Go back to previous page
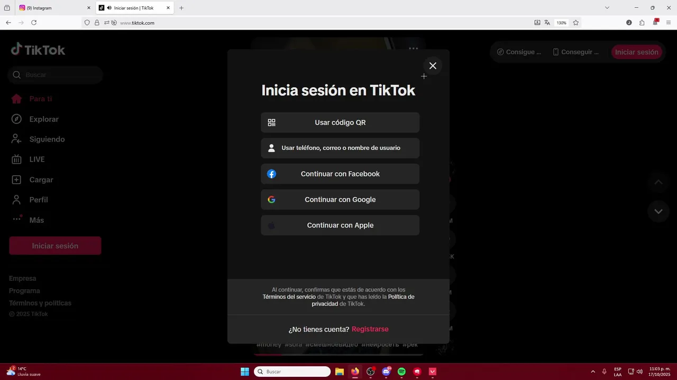This screenshot has height=380, width=677. (8, 23)
